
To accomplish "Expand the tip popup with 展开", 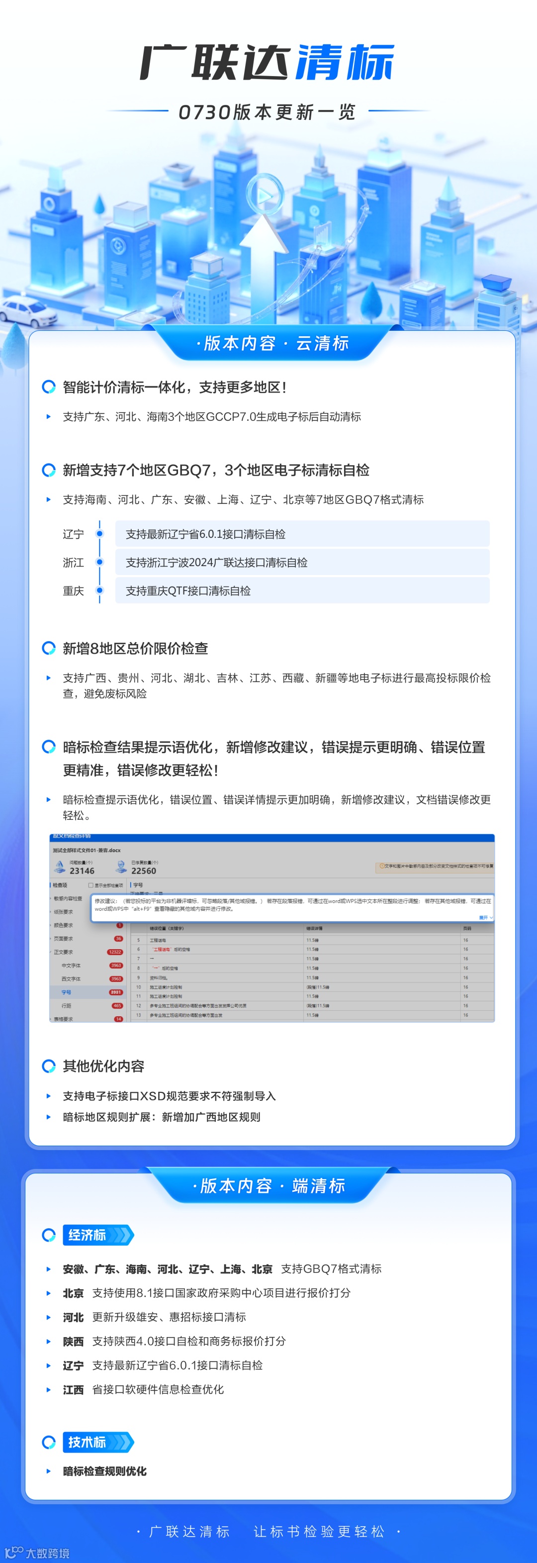I will click(485, 917).
